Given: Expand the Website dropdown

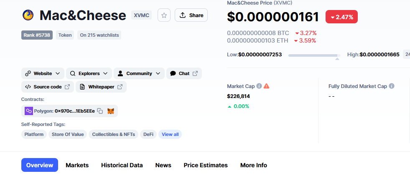Looking at the screenshot, I should 43,73.
